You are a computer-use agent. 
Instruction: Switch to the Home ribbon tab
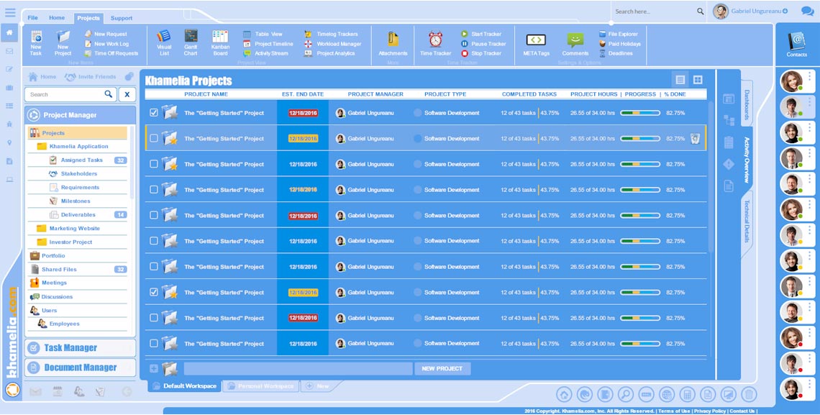(x=57, y=18)
